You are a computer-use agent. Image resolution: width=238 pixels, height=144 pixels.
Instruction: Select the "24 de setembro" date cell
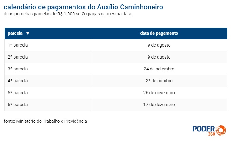(x=159, y=69)
